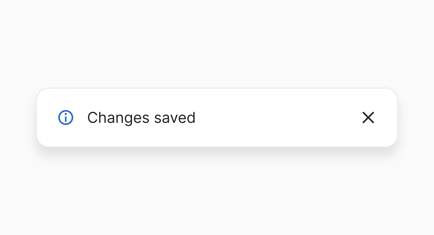
Task: Click the dismiss cross in the toast
Action: coord(368,117)
